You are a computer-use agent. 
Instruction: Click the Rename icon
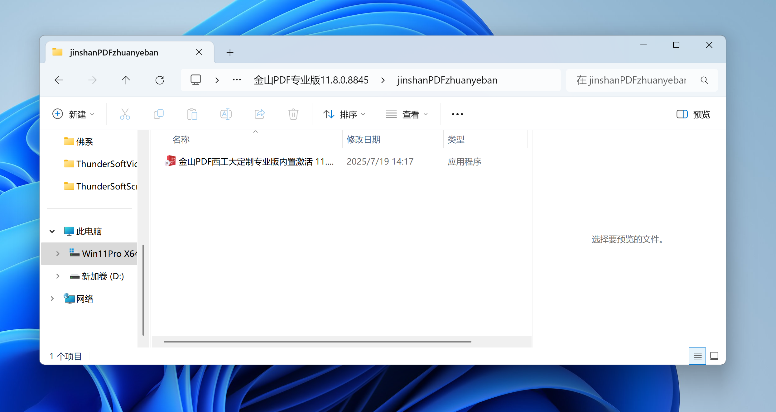(x=226, y=114)
